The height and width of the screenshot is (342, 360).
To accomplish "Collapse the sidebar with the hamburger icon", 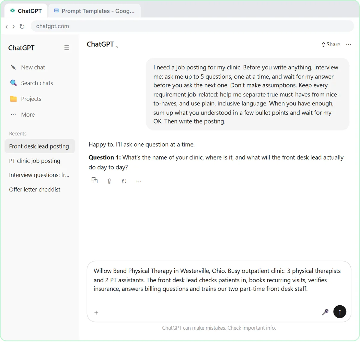I will click(x=67, y=48).
